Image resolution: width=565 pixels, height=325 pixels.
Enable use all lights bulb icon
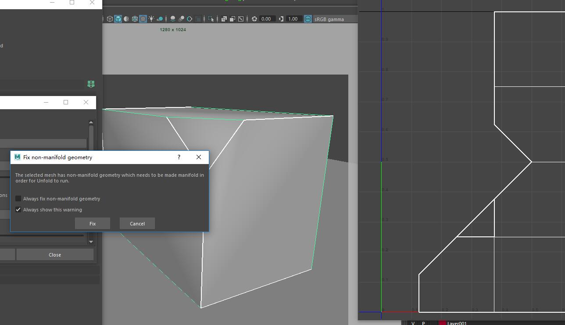point(151,19)
